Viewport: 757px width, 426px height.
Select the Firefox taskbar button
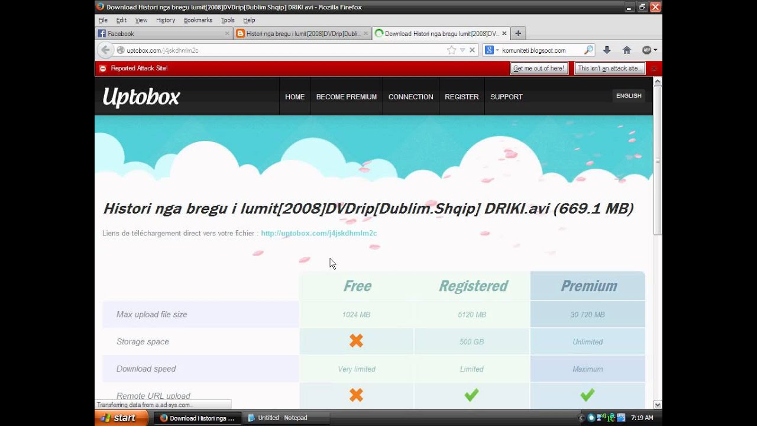click(x=198, y=418)
